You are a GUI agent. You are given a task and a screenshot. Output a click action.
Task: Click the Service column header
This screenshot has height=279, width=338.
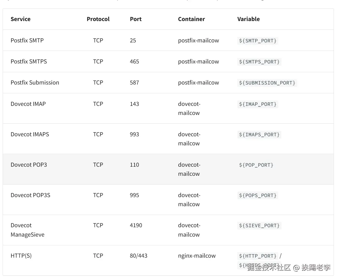(x=20, y=19)
